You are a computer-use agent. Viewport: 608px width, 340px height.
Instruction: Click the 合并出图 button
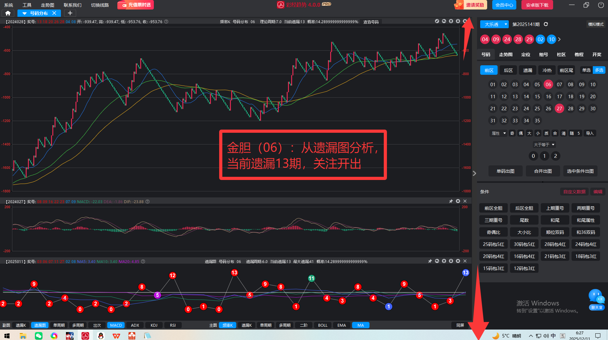543,171
